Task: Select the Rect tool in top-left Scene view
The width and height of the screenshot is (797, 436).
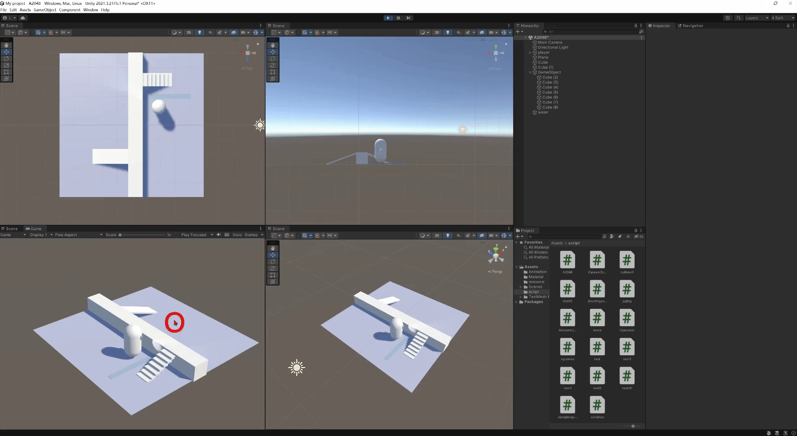Action: coord(6,72)
